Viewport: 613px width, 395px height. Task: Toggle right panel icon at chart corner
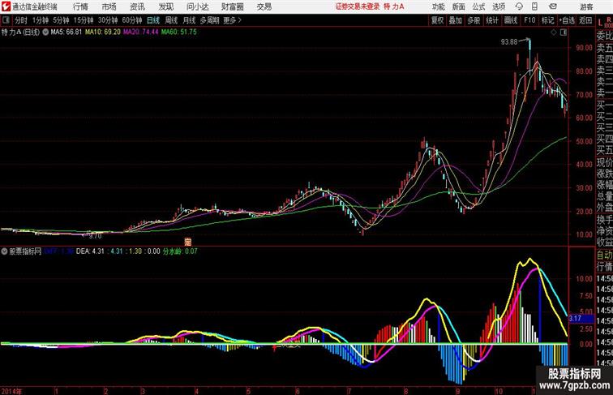click(564, 32)
